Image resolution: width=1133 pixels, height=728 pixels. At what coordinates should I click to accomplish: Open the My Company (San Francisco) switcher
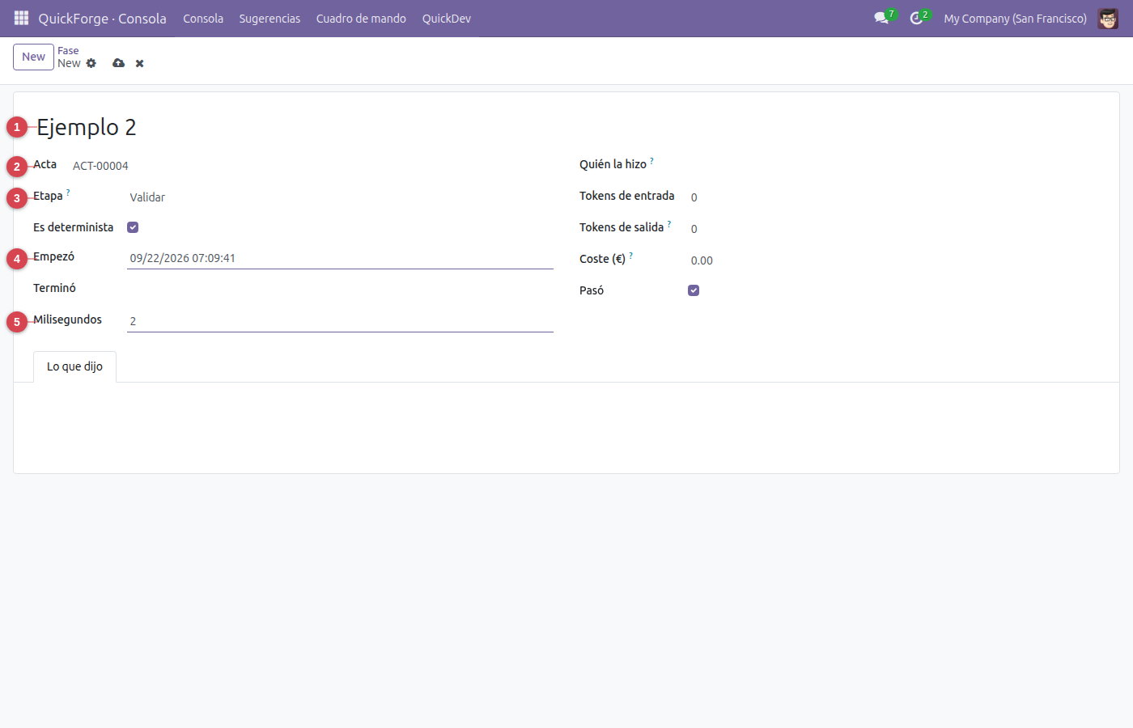click(x=1015, y=18)
